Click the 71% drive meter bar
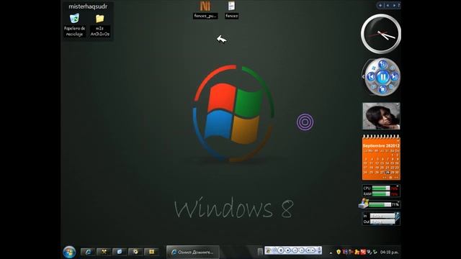This screenshot has height=259, width=461. pyautogui.click(x=380, y=204)
